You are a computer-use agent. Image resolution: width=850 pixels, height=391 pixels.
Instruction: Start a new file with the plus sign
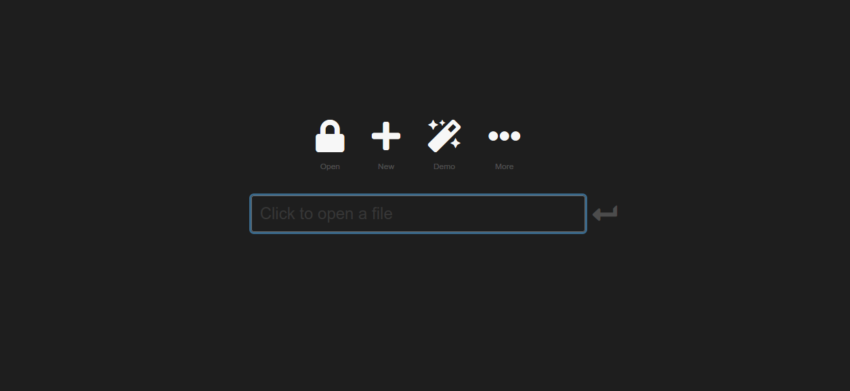point(386,136)
